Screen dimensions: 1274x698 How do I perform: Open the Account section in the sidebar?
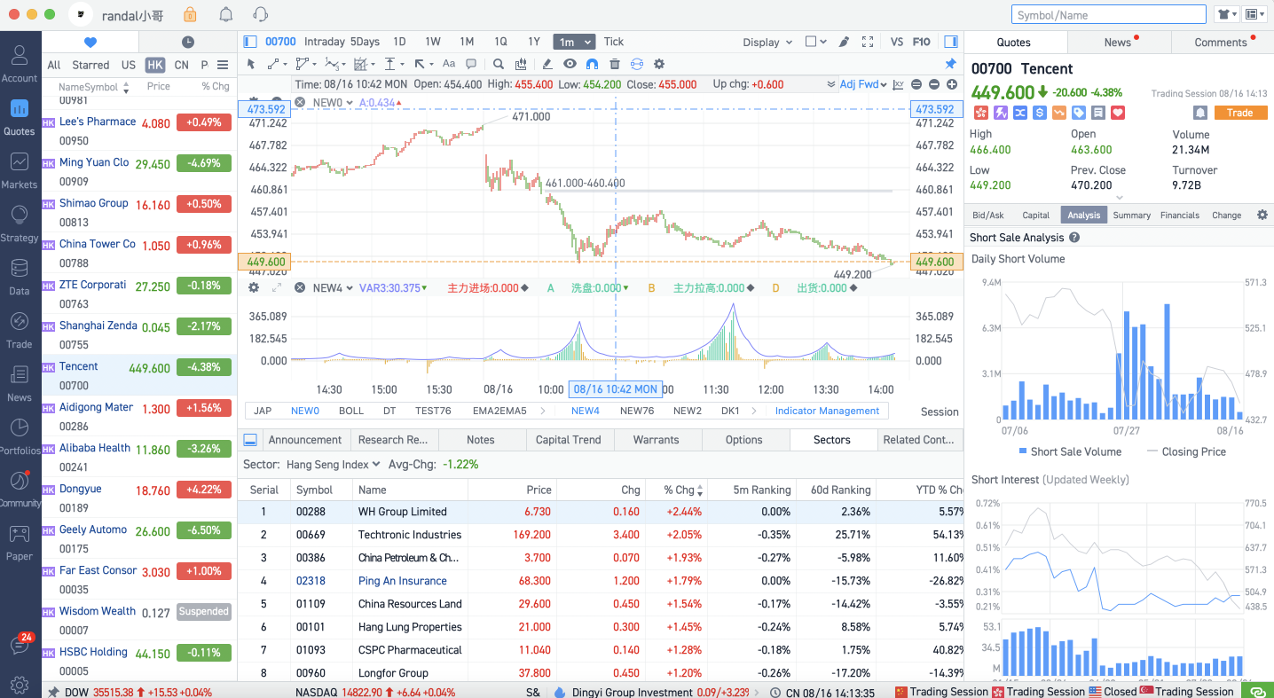[x=20, y=64]
